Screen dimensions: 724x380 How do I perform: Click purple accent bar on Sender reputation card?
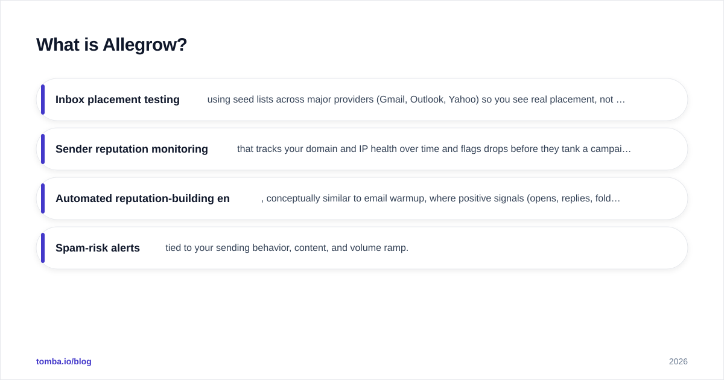tap(43, 149)
